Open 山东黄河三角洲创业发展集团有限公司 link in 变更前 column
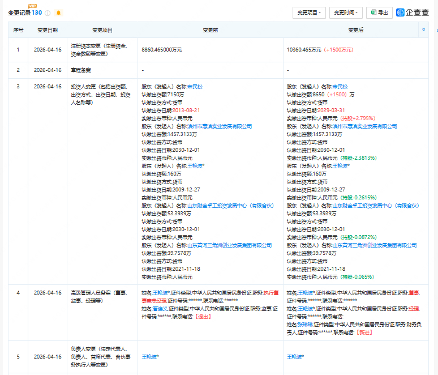This screenshot has height=375, width=438. pos(230,245)
